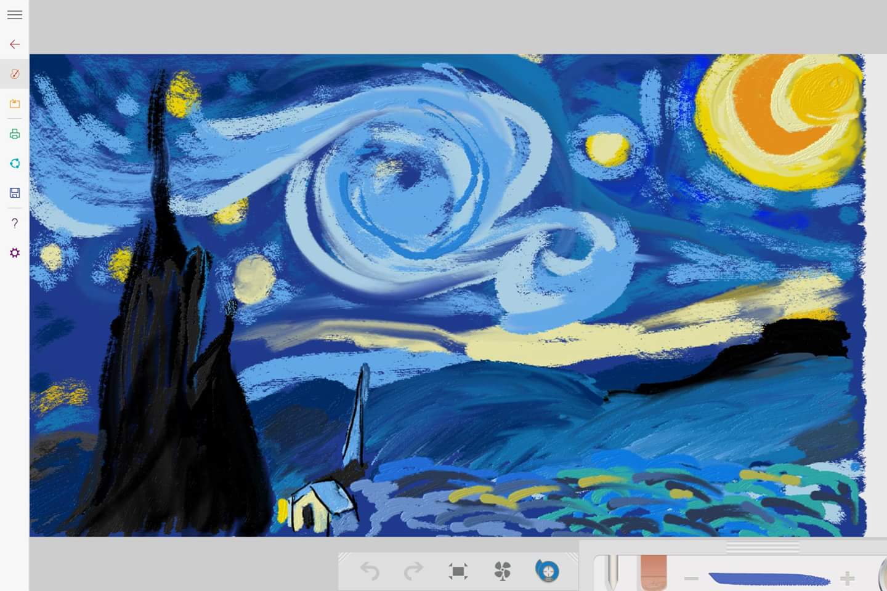887x591 pixels.
Task: Turn on the fan to dry paint
Action: tap(503, 571)
